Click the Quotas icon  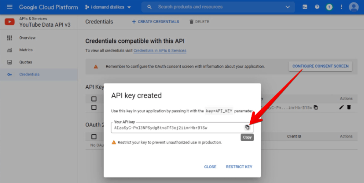point(10,62)
